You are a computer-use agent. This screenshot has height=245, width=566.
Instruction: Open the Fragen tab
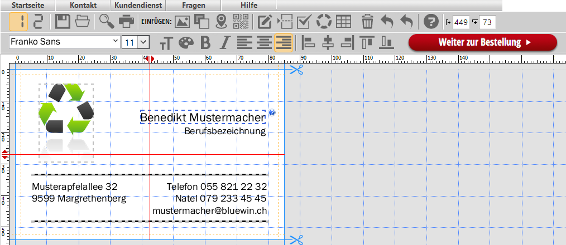(193, 5)
